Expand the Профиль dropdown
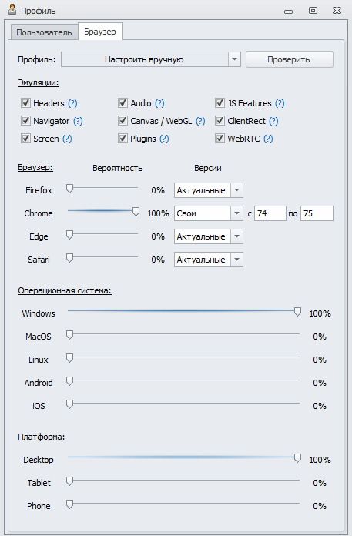The image size is (352, 536). point(151,59)
